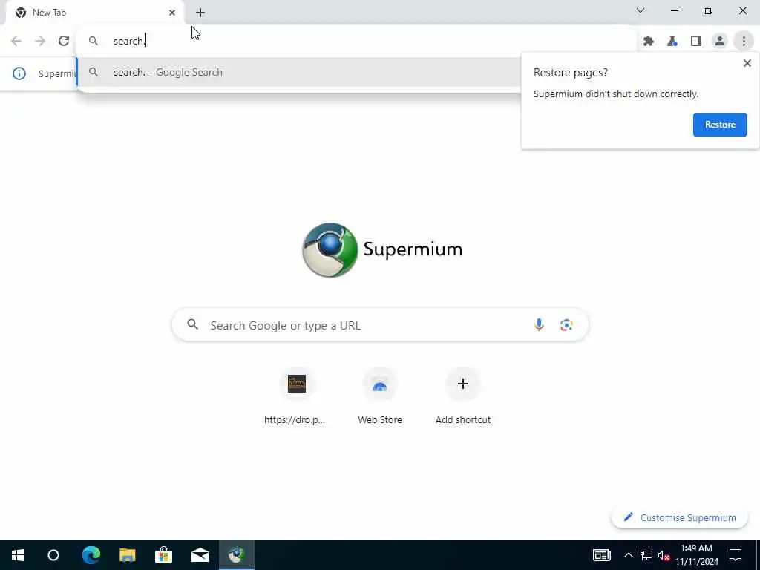Click the browser forward arrow
This screenshot has height=570, width=760.
(x=40, y=41)
